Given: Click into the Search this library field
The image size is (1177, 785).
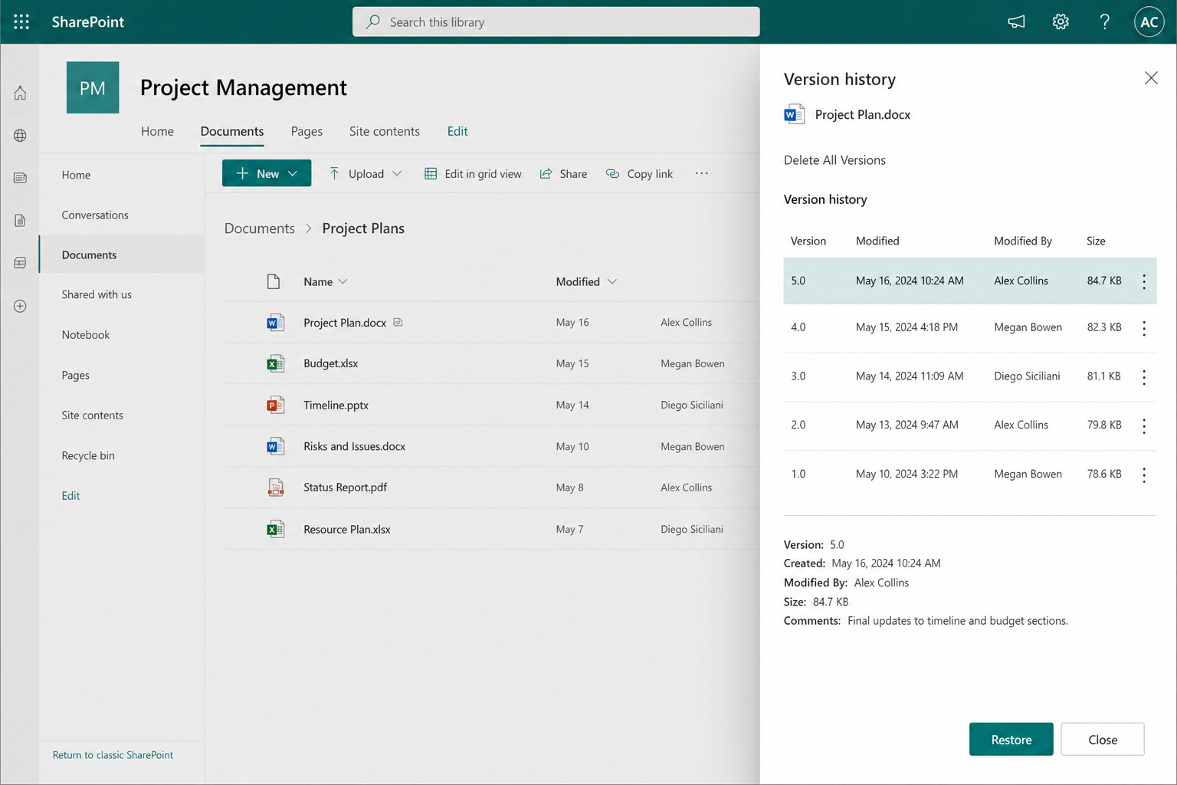Looking at the screenshot, I should point(556,22).
